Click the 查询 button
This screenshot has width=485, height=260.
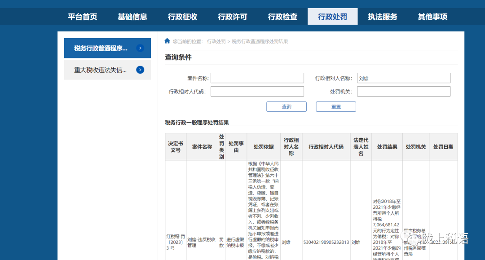tap(287, 107)
